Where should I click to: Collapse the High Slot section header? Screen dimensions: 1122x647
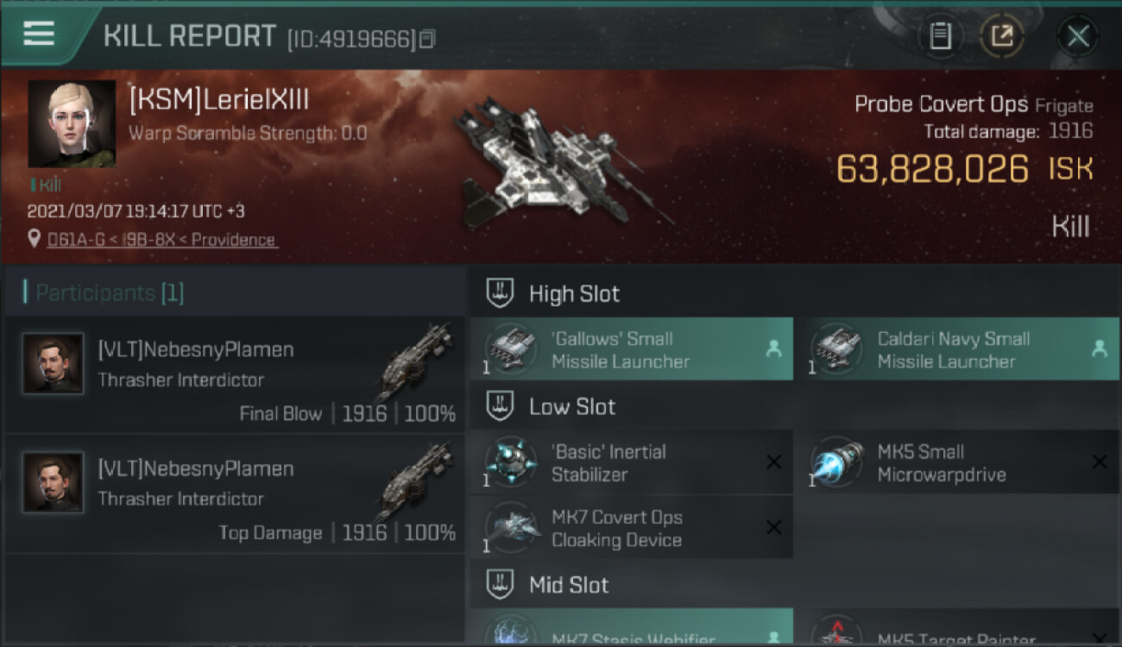point(794,294)
